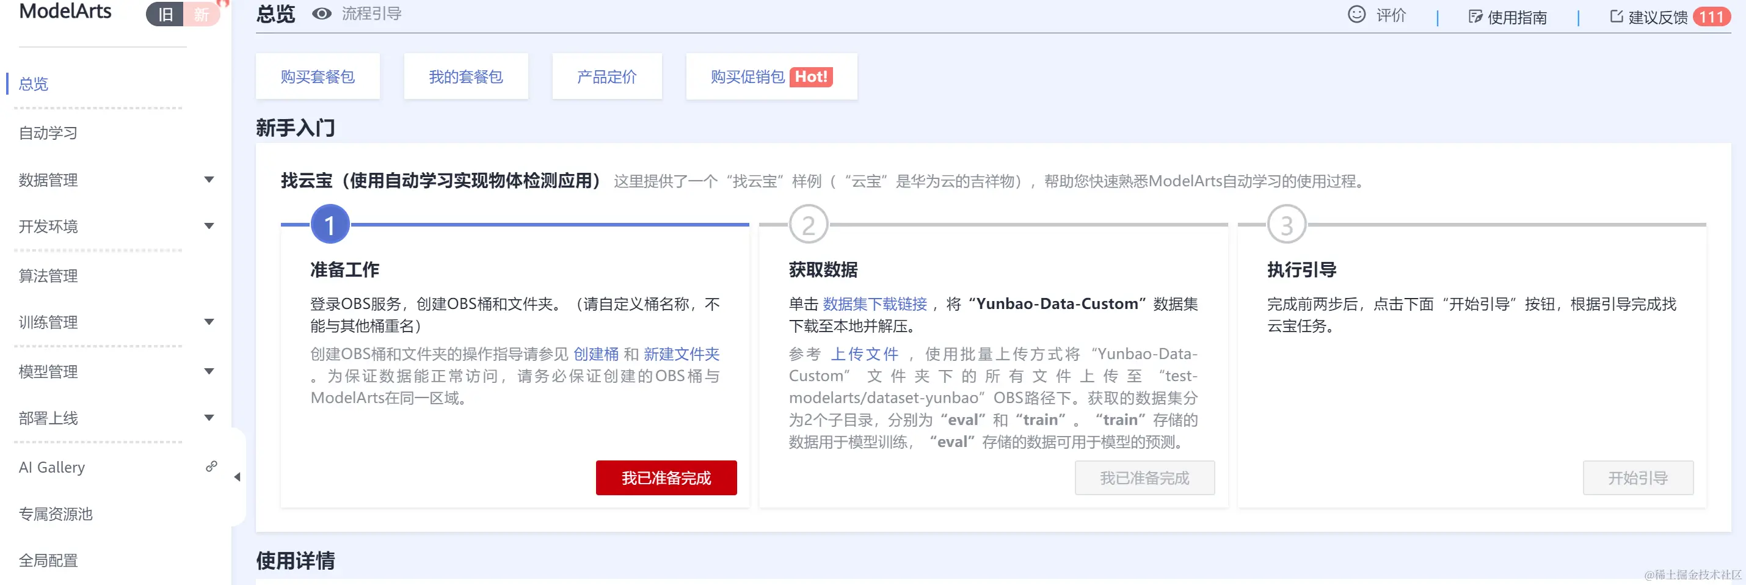This screenshot has height=585, width=1746.
Task: Open 算法管理 in the sidebar
Action: tap(48, 276)
